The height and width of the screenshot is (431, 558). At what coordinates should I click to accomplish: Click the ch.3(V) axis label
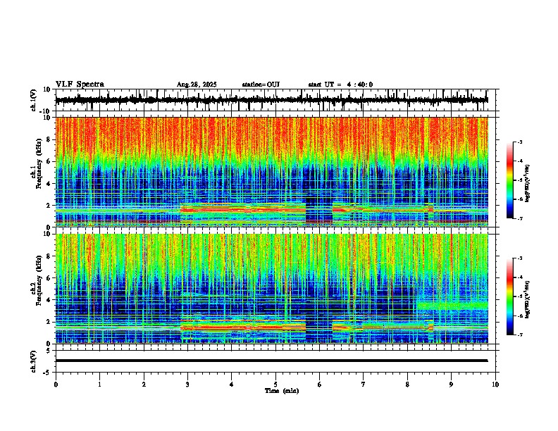[34, 361]
